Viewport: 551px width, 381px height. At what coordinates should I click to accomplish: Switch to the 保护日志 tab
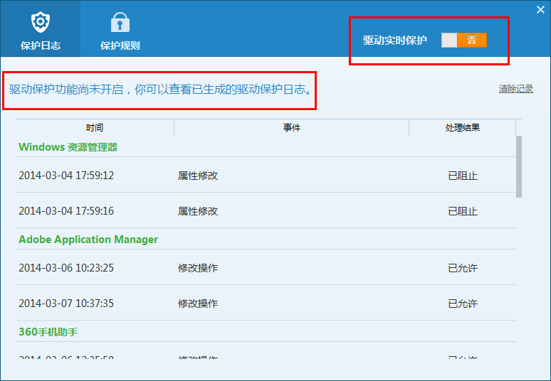(41, 28)
